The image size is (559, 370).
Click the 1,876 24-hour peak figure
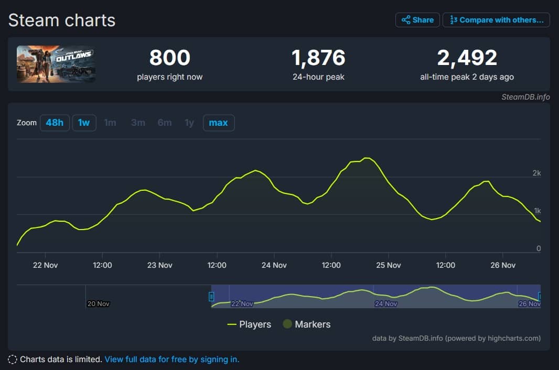(x=318, y=58)
